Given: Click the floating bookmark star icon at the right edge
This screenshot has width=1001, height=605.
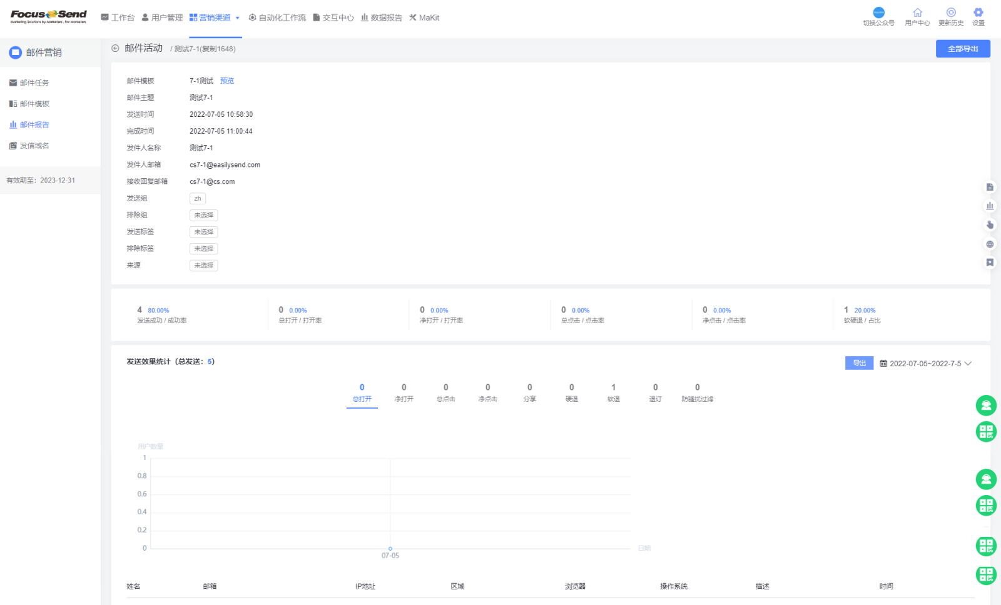Looking at the screenshot, I should [990, 262].
